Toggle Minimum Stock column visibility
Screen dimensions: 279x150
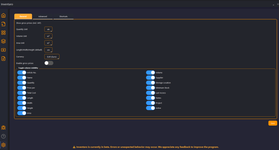(151, 88)
